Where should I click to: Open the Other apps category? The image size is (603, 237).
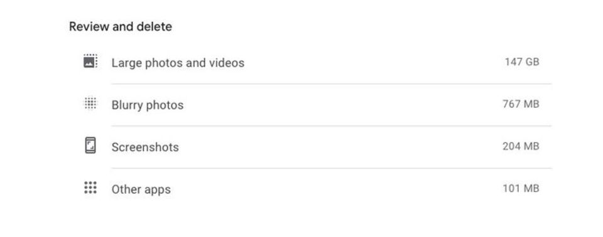[x=141, y=189]
